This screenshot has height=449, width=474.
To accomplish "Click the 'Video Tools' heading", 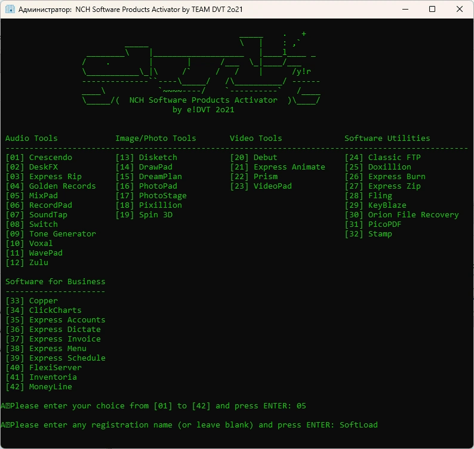I will pyautogui.click(x=256, y=138).
